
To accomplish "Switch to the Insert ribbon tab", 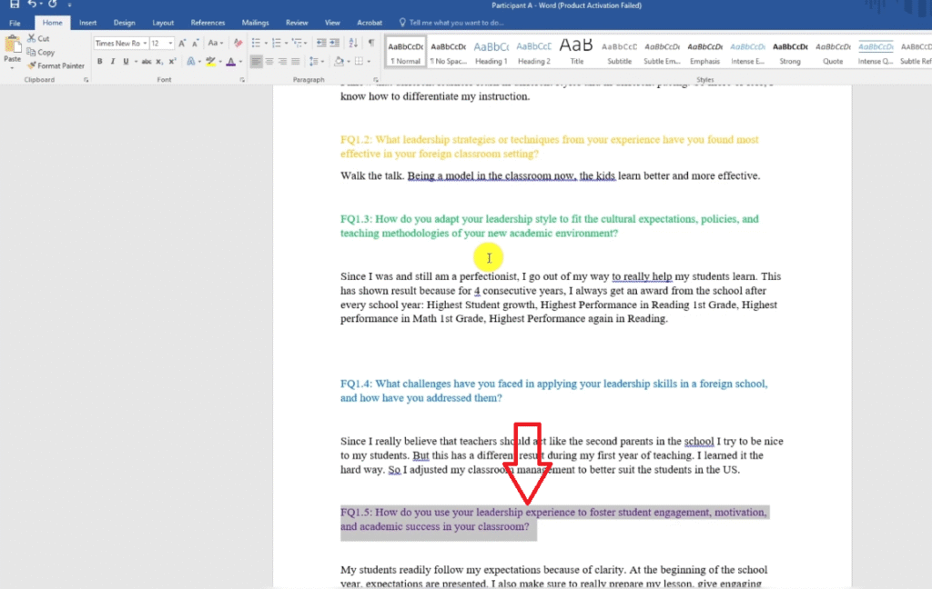I will click(87, 22).
